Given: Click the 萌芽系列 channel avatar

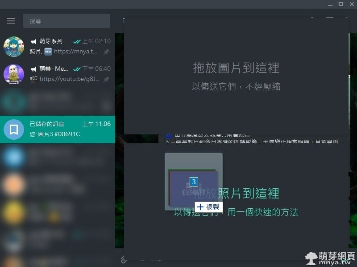Looking at the screenshot, I should (14, 46).
